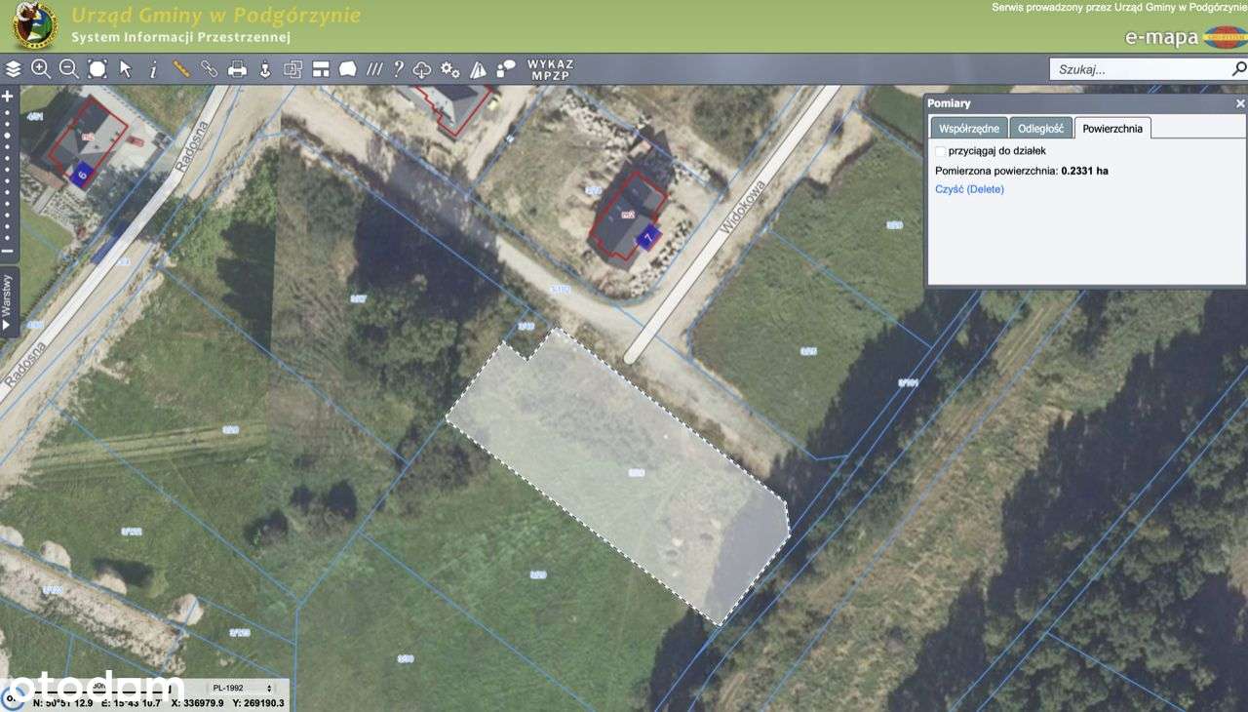Click the triple slash hatching icon
This screenshot has height=712, width=1248.
pyautogui.click(x=374, y=69)
